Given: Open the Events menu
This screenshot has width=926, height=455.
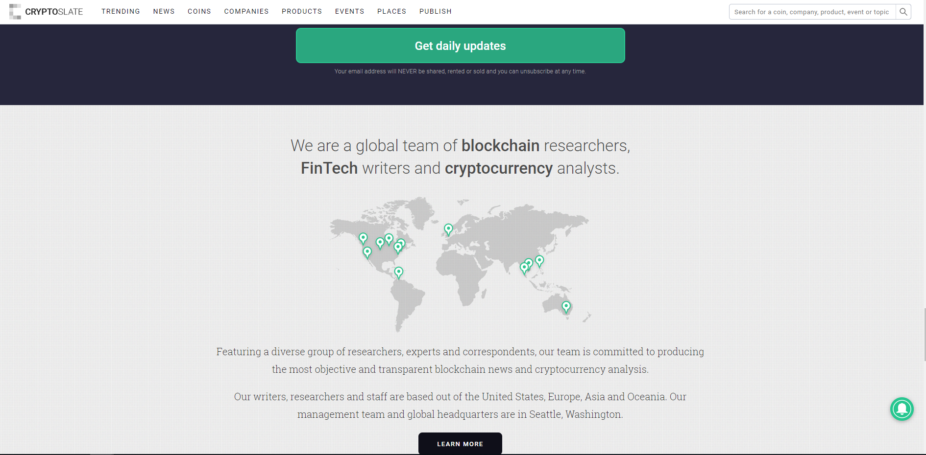Looking at the screenshot, I should (x=349, y=11).
